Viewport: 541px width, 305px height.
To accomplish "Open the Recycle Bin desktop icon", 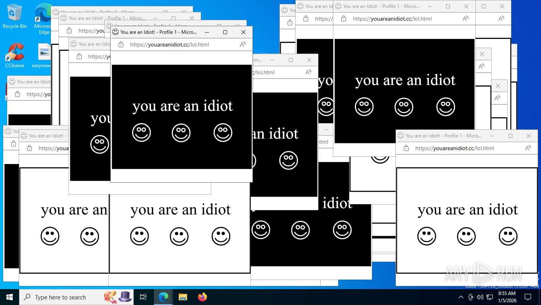I will (x=15, y=16).
